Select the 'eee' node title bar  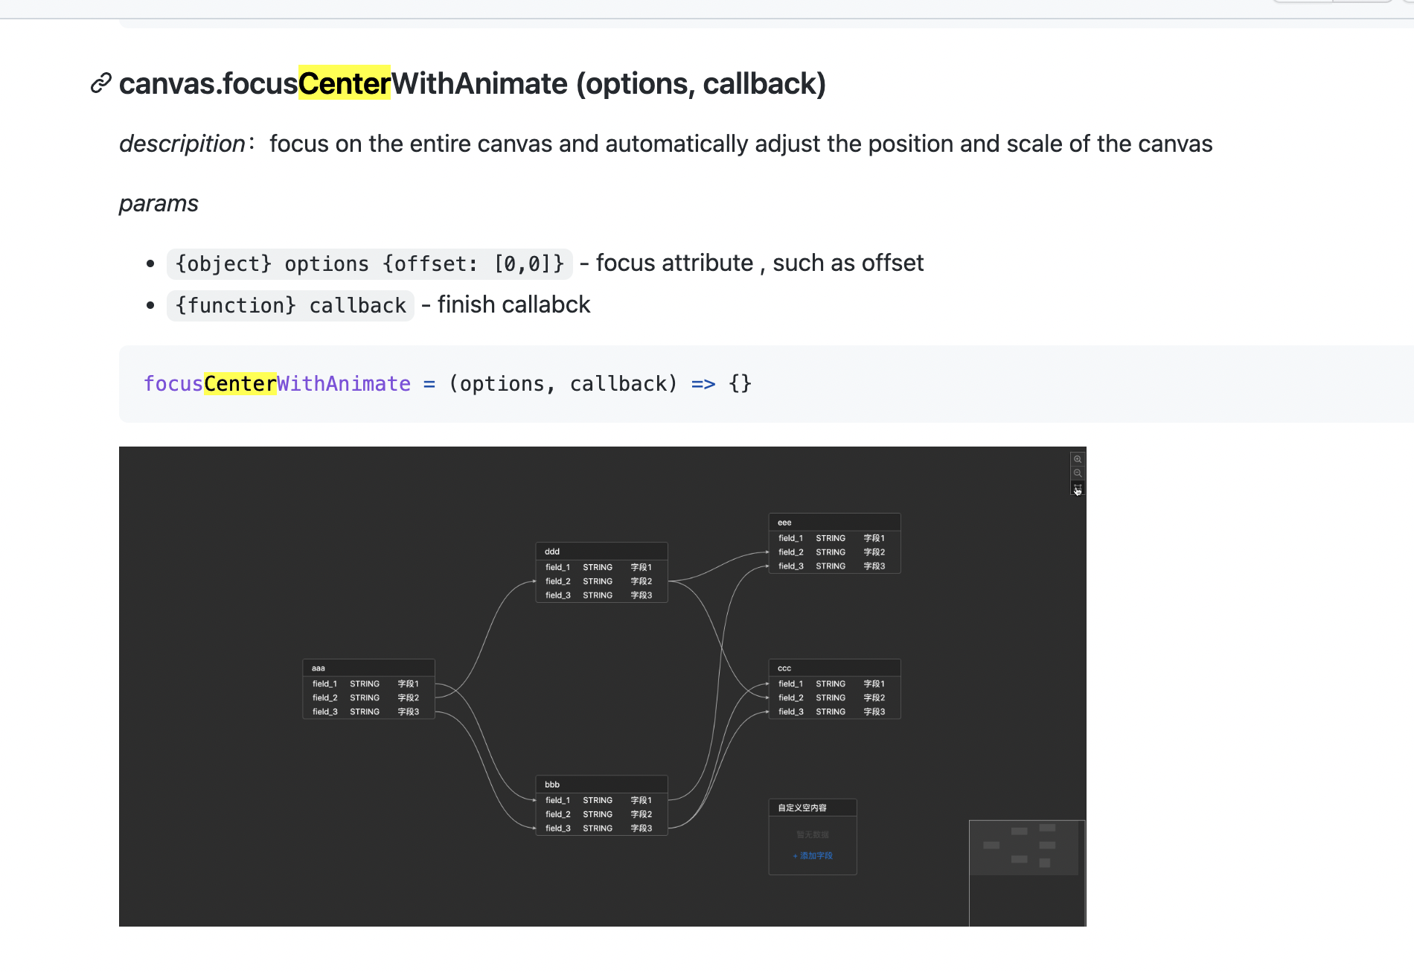834,522
